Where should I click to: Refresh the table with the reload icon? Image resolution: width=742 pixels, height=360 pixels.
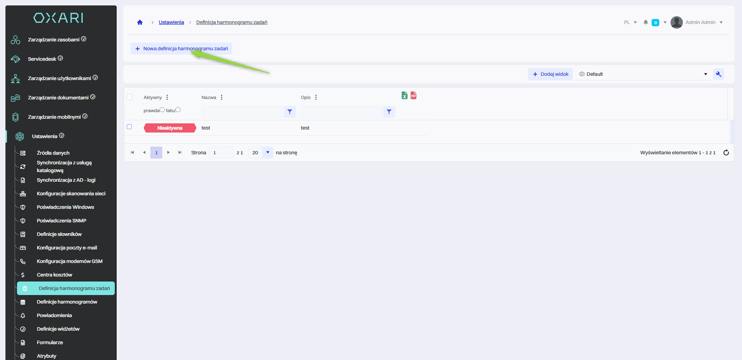(x=726, y=153)
